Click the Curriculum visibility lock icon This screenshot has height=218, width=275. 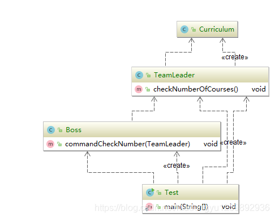194,29
